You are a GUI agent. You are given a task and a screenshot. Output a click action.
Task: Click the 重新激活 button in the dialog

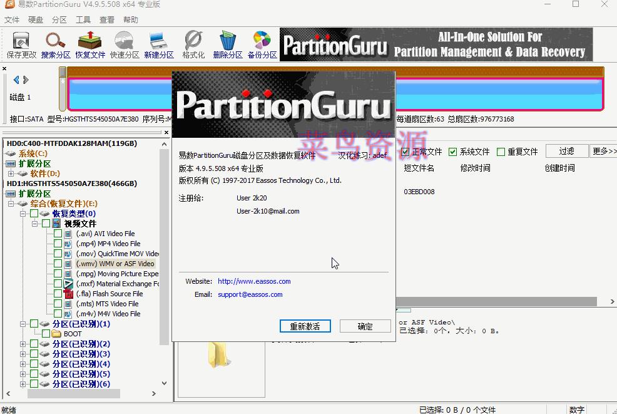(x=305, y=326)
